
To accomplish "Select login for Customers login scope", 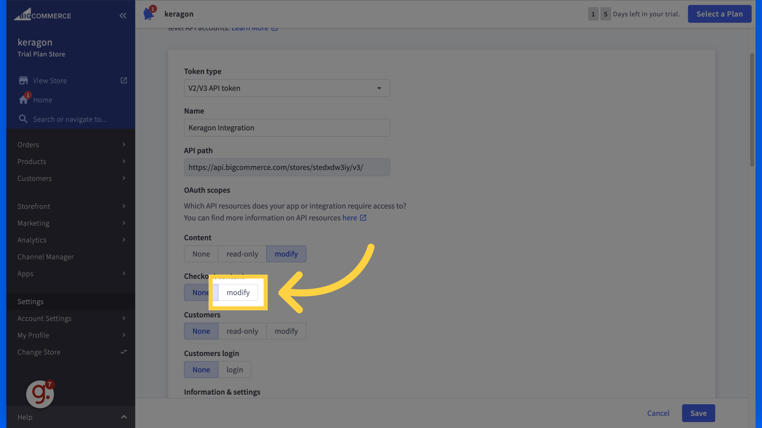I will [235, 369].
